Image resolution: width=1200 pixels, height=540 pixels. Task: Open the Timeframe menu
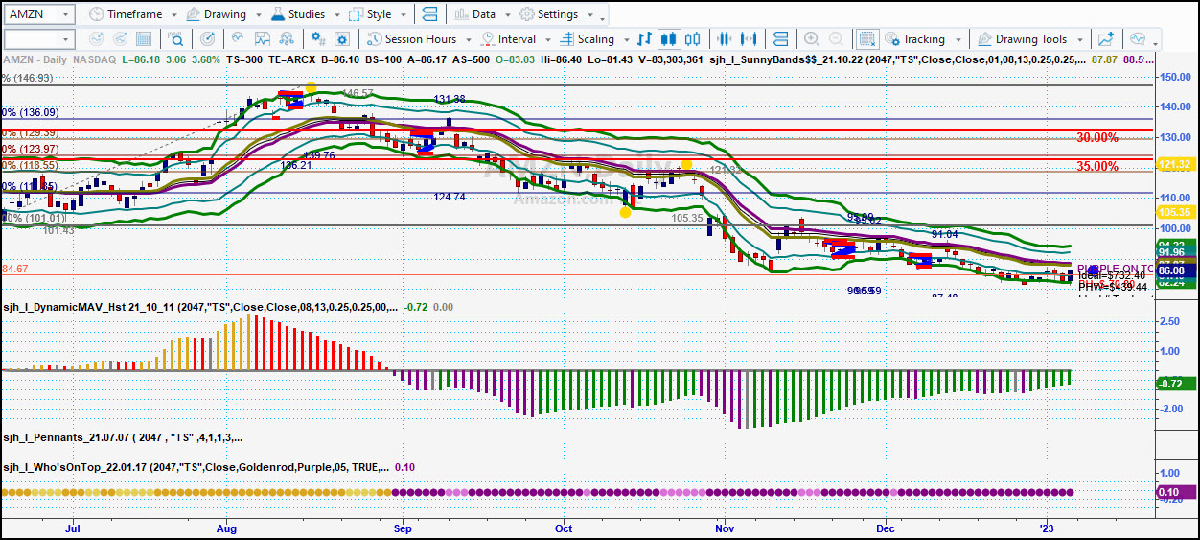[x=125, y=14]
